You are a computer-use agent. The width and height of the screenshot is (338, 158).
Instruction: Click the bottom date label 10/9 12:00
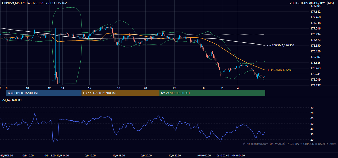tap(49, 156)
